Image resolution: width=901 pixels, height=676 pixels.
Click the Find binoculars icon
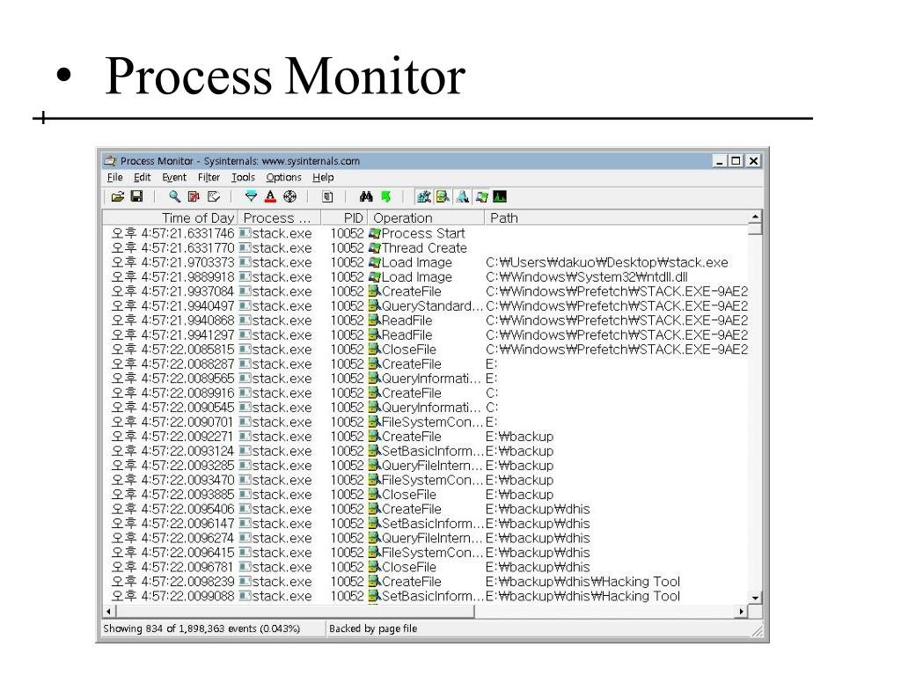366,196
